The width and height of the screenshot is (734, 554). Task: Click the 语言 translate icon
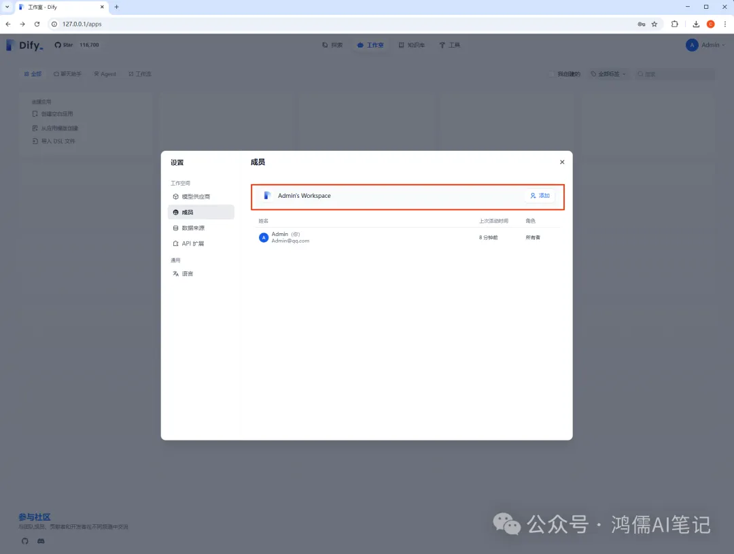pos(175,273)
